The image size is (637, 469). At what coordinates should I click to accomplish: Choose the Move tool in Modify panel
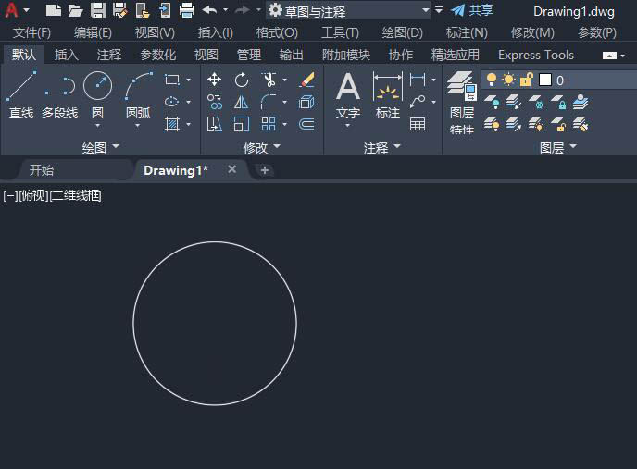(x=215, y=80)
